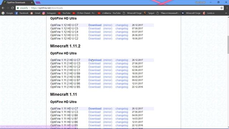The width and height of the screenshot is (229, 129).
Task: Download OptiFine 1.11.2 HD U B5
Action: click(94, 87)
